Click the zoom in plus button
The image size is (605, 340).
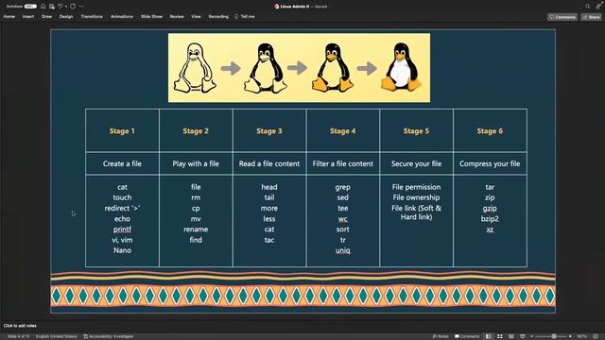[570, 336]
